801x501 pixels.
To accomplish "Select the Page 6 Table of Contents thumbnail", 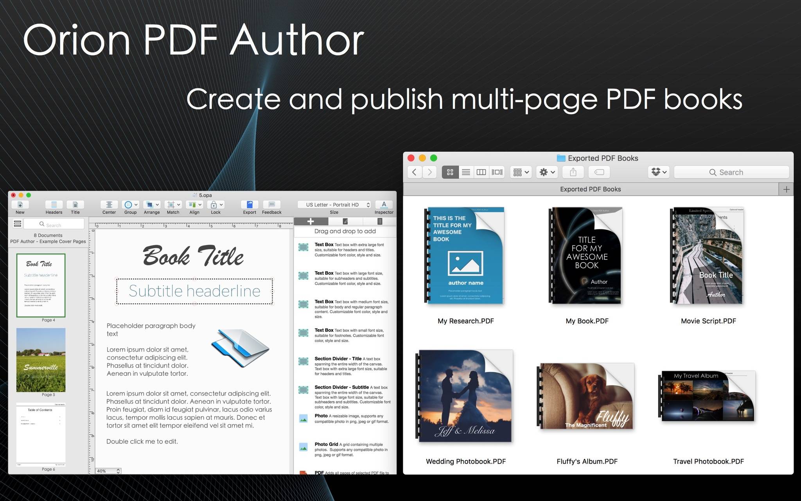I will [x=41, y=434].
